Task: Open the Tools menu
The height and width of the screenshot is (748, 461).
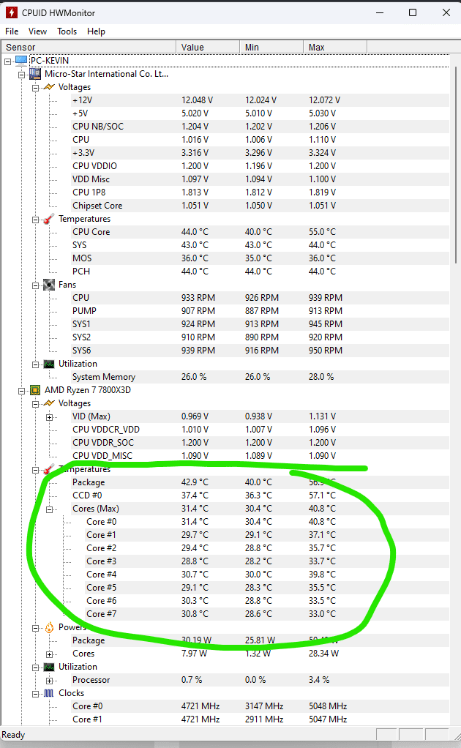Action: pyautogui.click(x=67, y=31)
